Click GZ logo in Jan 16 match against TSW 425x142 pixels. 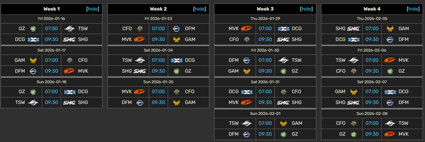click(x=33, y=29)
